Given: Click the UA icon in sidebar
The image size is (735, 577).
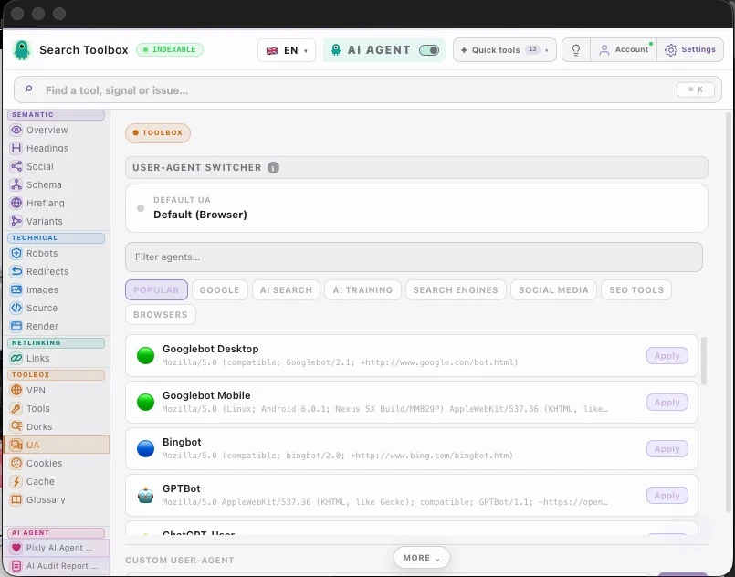Looking at the screenshot, I should [16, 445].
